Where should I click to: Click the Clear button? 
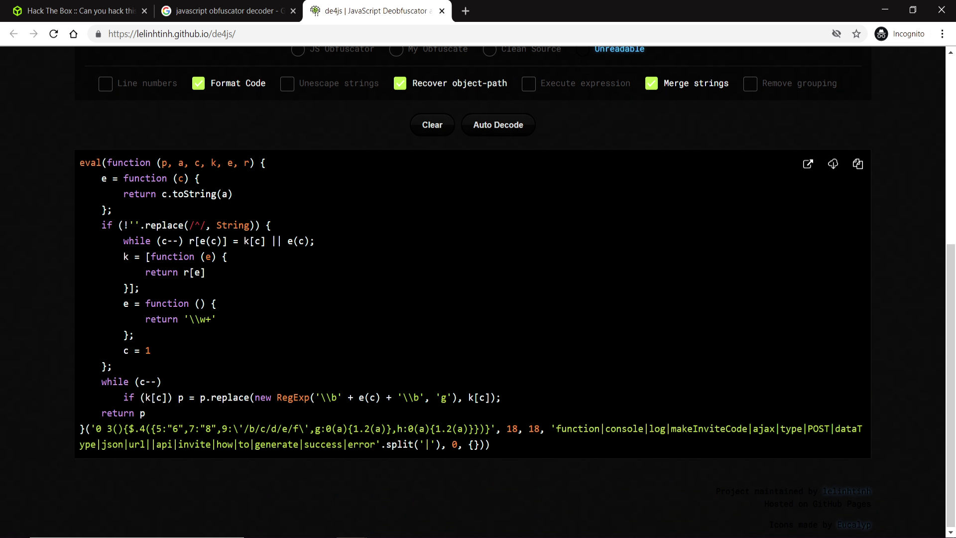[432, 125]
